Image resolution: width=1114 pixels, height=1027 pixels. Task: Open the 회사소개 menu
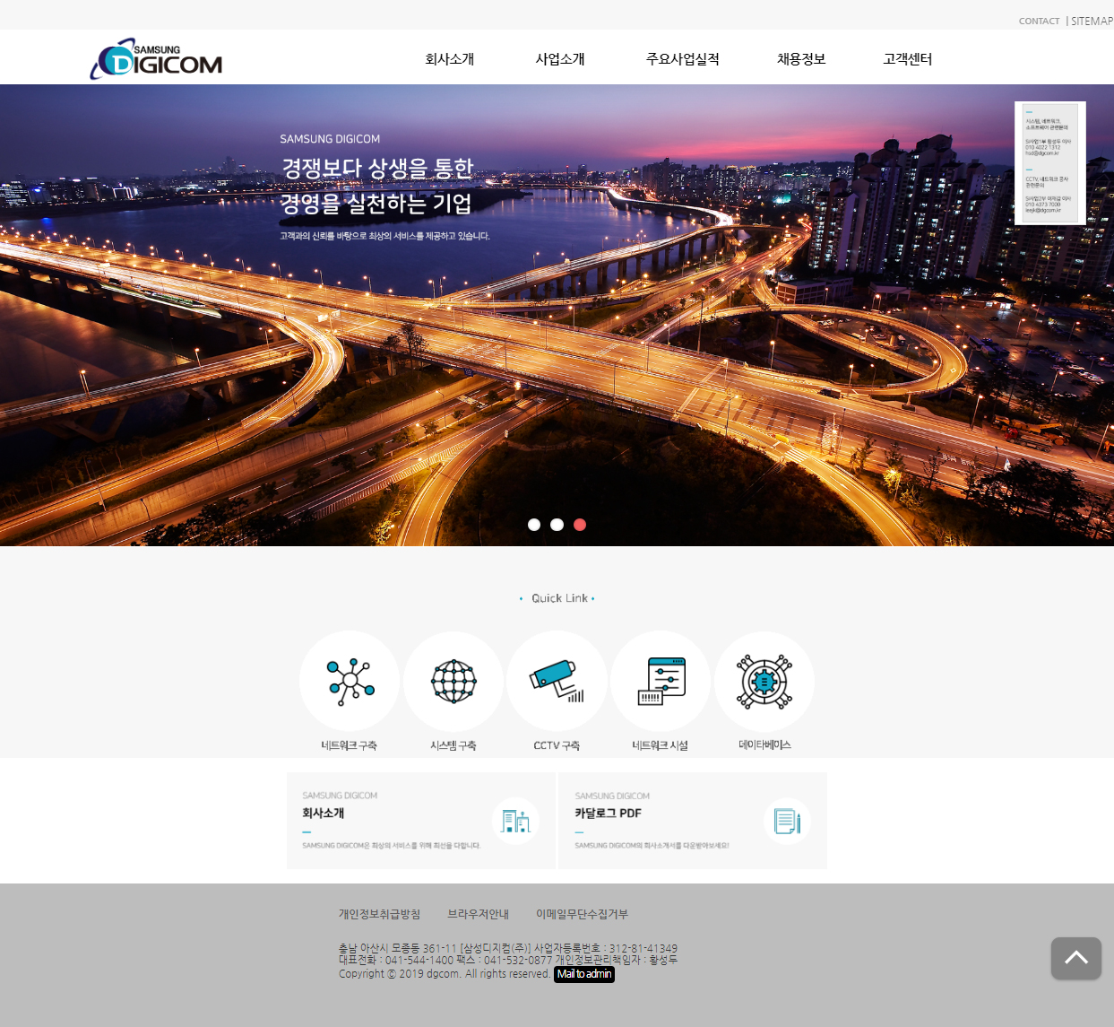(449, 59)
